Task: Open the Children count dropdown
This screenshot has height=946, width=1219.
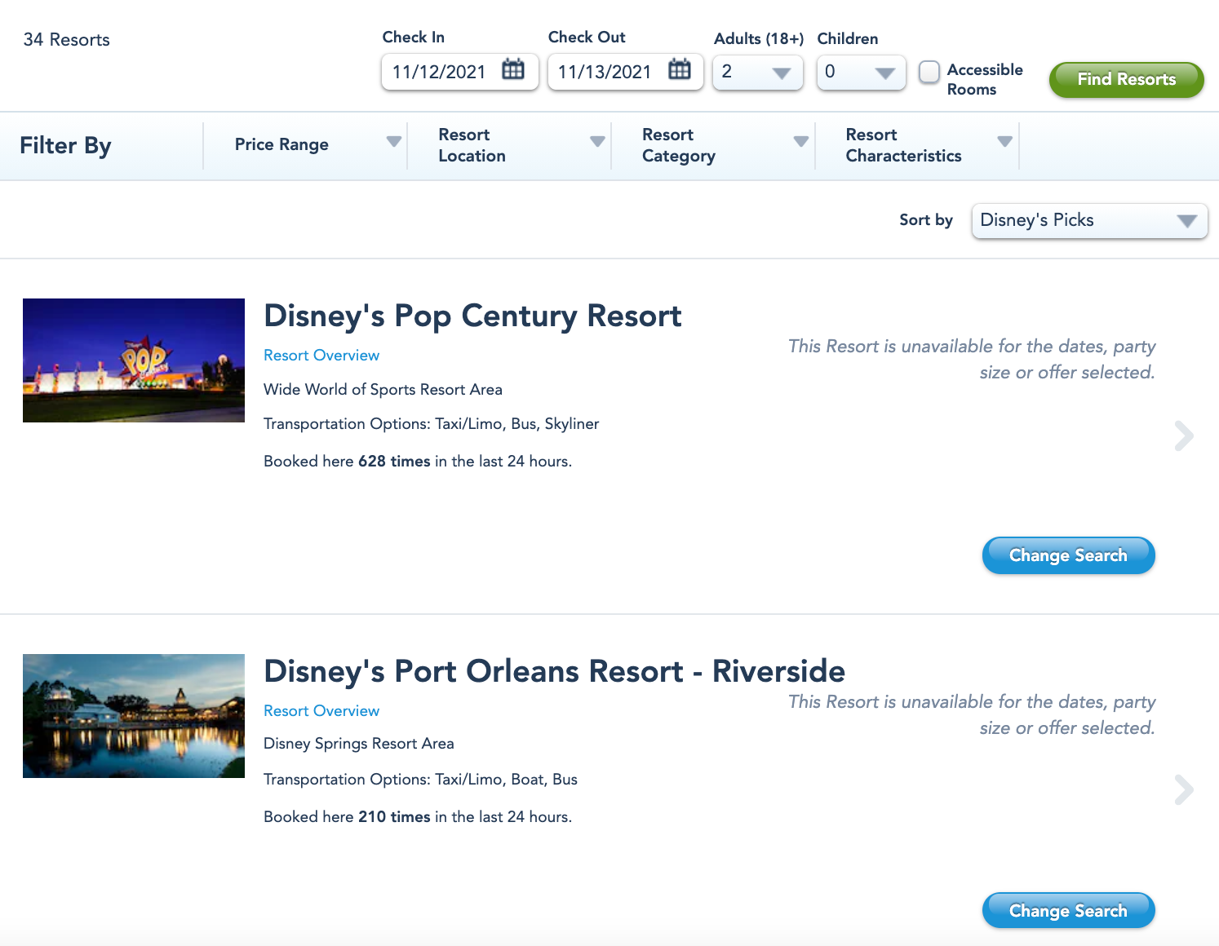Action: click(x=861, y=73)
